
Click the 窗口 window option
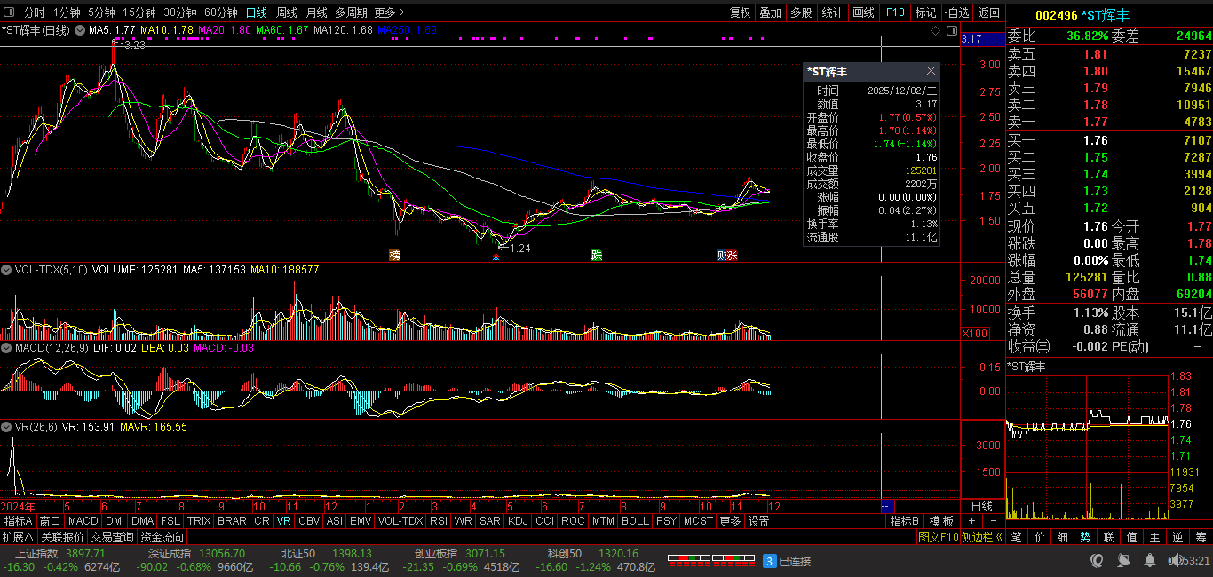click(x=51, y=521)
